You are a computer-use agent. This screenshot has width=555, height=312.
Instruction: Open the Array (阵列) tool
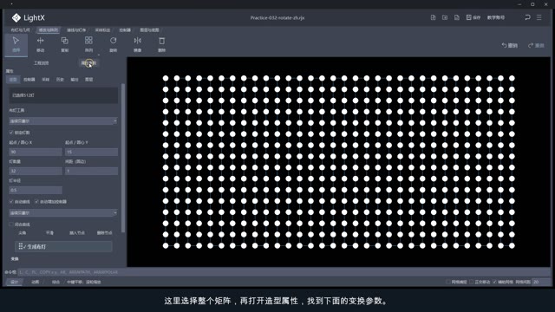point(88,44)
